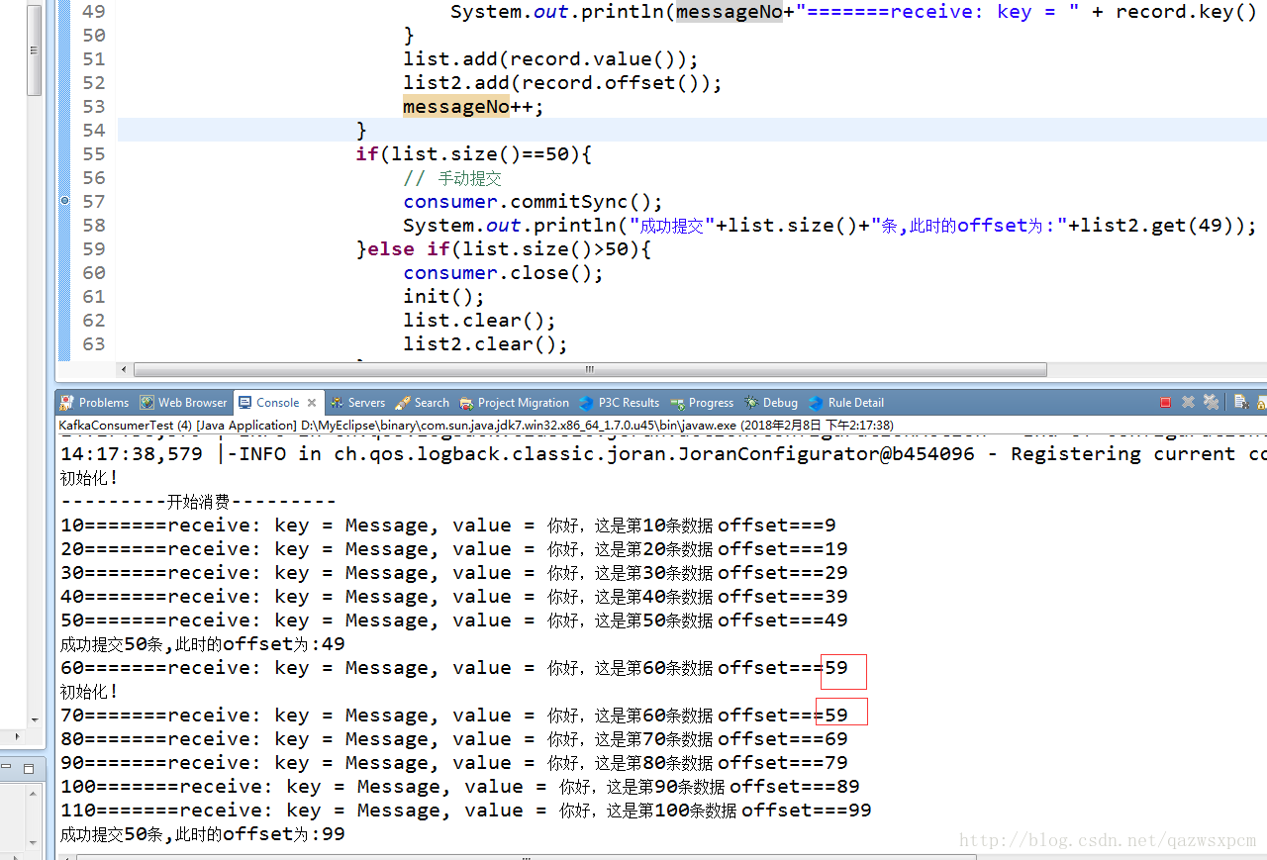The width and height of the screenshot is (1267, 860).
Task: Clear the console output
Action: pyautogui.click(x=1241, y=402)
